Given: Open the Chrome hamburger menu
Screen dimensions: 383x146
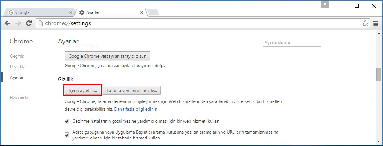Looking at the screenshot, I should (376, 23).
